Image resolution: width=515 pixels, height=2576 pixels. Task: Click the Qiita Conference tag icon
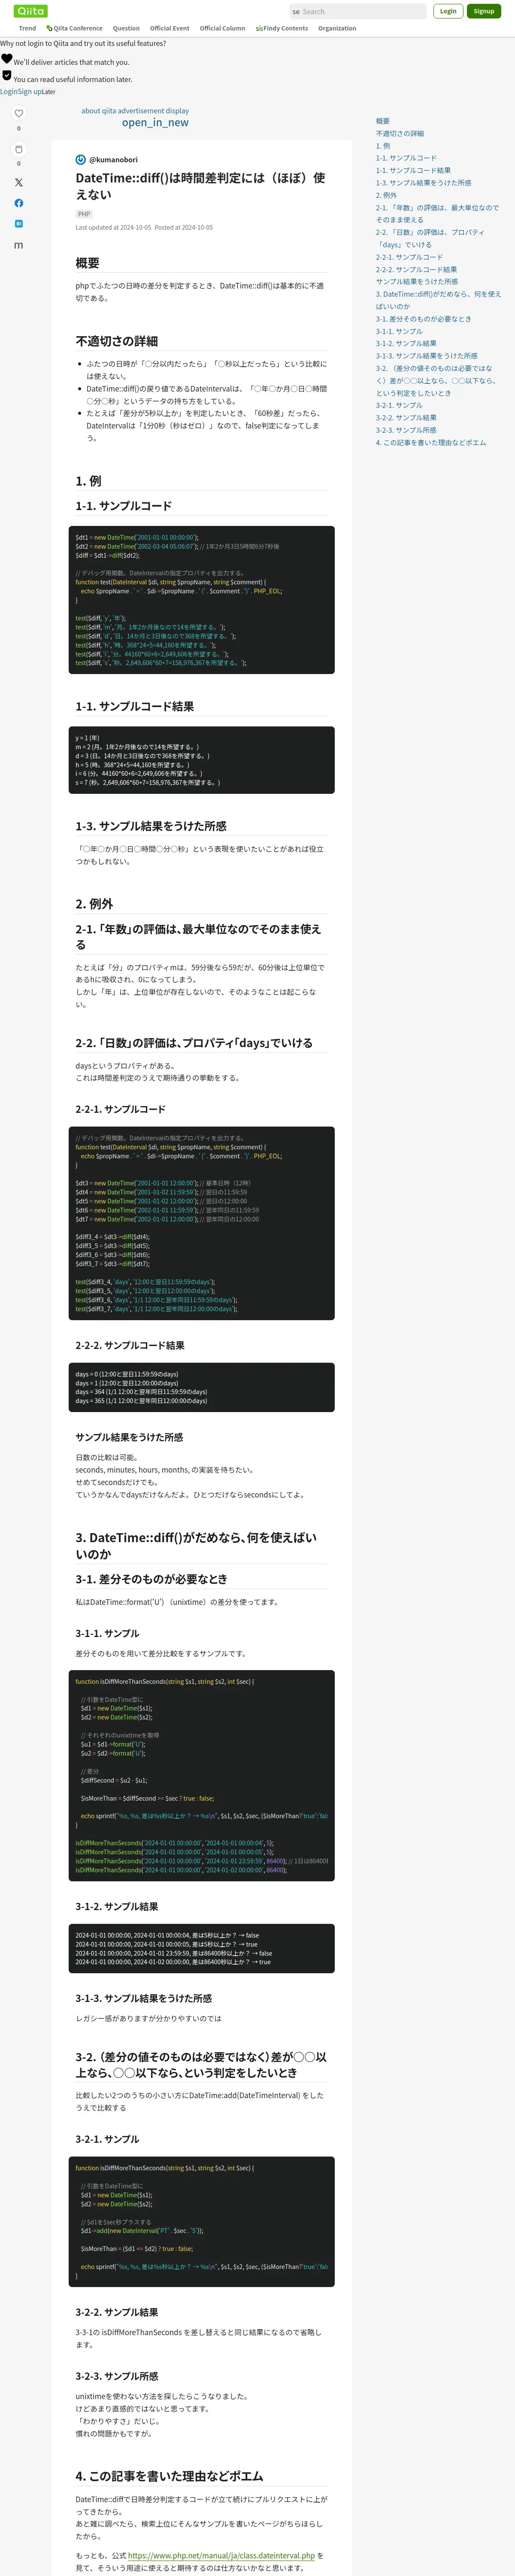click(x=49, y=28)
